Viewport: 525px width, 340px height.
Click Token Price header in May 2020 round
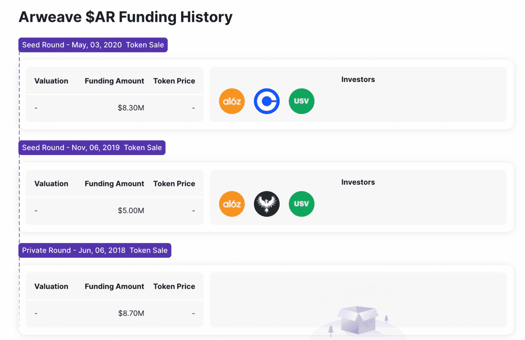(174, 81)
